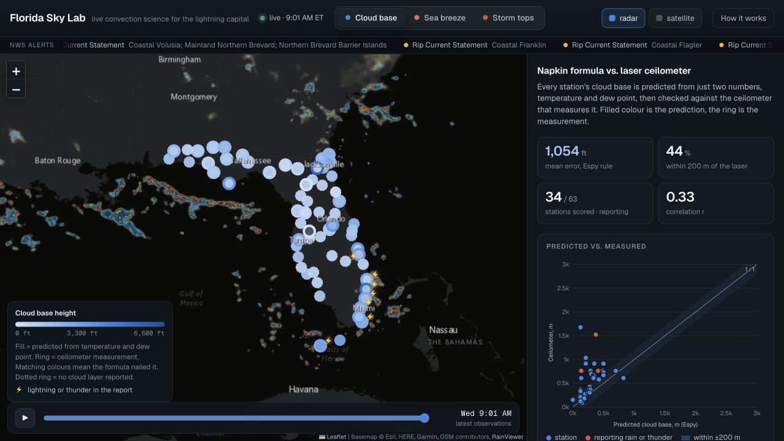Select the 1,054 ft mean error card
Image resolution: width=784 pixels, height=441 pixels.
[595, 157]
